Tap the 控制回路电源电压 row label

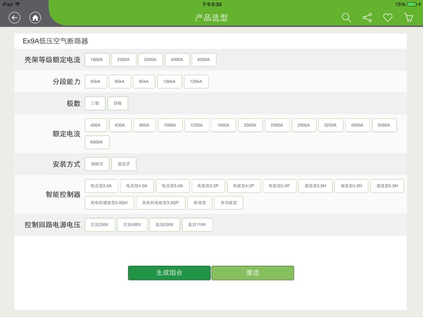pyautogui.click(x=52, y=225)
